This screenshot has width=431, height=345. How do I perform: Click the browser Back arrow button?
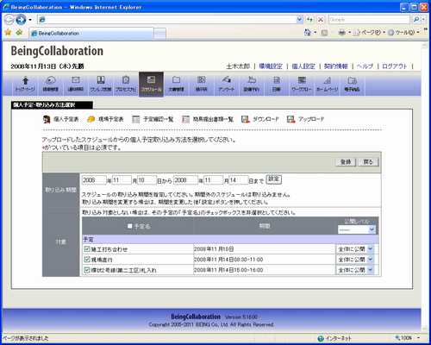[9, 20]
